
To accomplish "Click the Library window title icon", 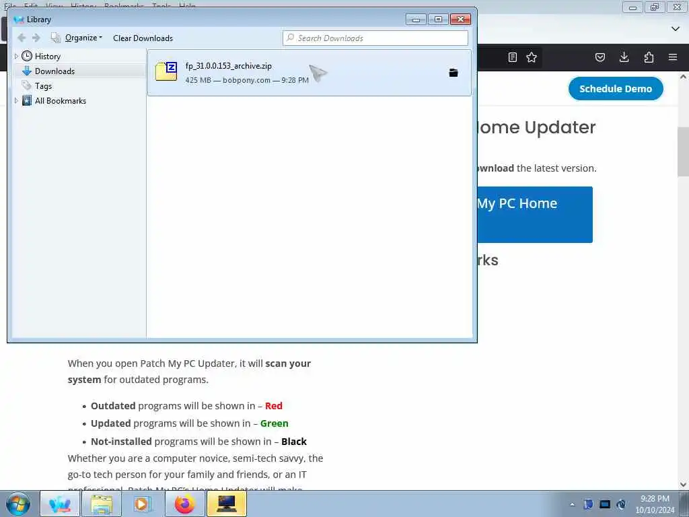I will pos(18,20).
